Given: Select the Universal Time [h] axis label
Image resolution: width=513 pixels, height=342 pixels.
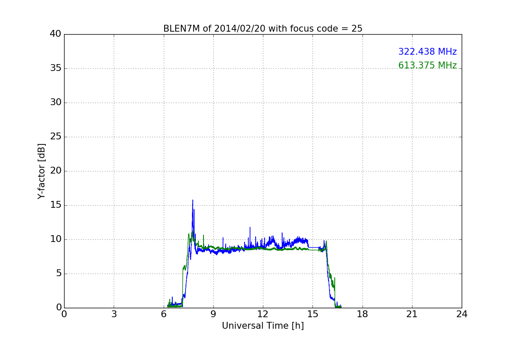Looking at the screenshot, I should [x=263, y=326].
